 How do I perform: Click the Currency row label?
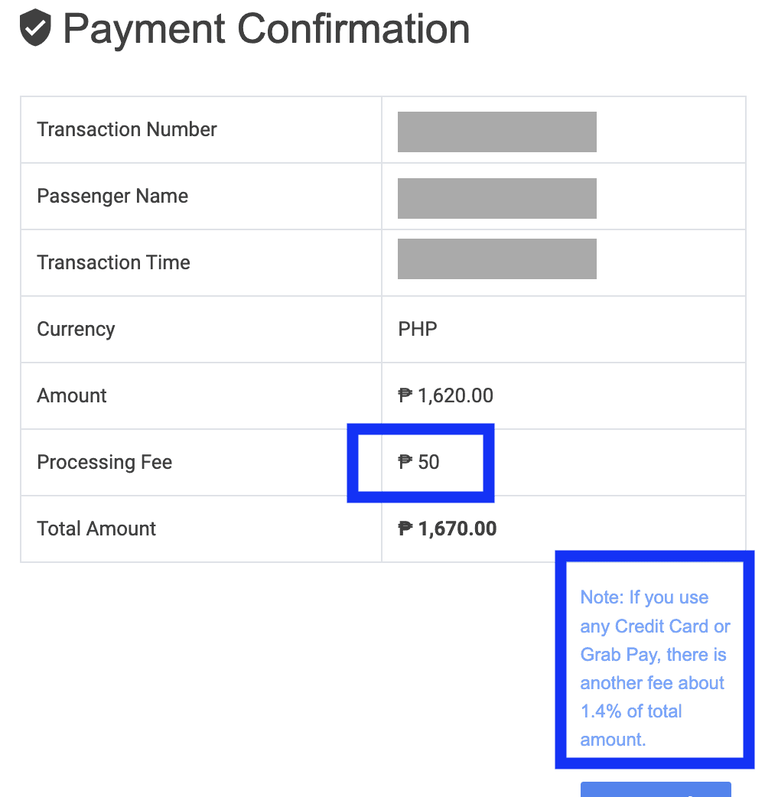[76, 329]
